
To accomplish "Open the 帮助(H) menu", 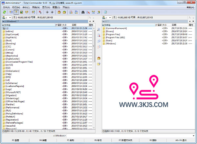I will coord(190,8).
